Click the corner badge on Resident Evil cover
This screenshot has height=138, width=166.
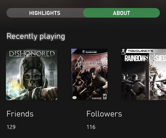point(74,51)
